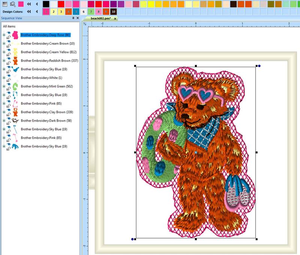Select design color 3
Screen dimensions: 300x255
61,12
